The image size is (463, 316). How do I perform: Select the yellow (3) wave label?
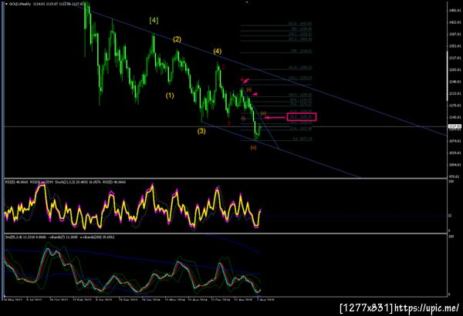(201, 131)
